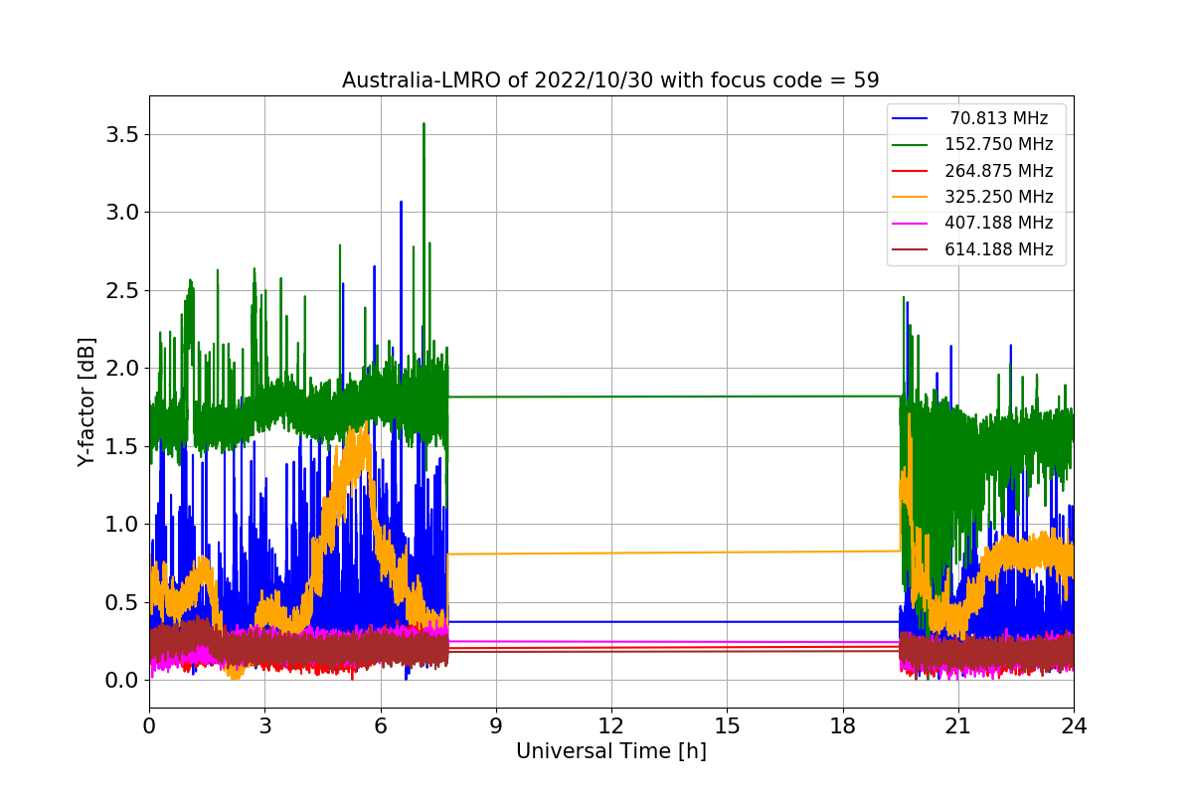Click y-axis tick label 3.0
The width and height of the screenshot is (1193, 795).
click(122, 212)
